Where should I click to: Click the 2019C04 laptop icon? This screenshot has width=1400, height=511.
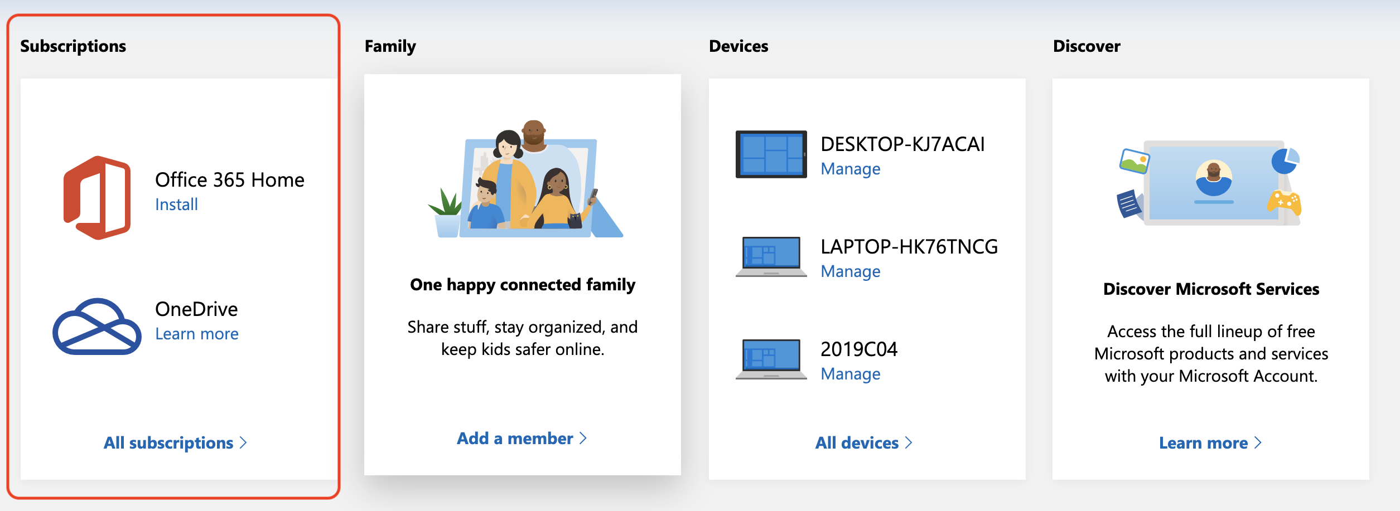pyautogui.click(x=771, y=359)
